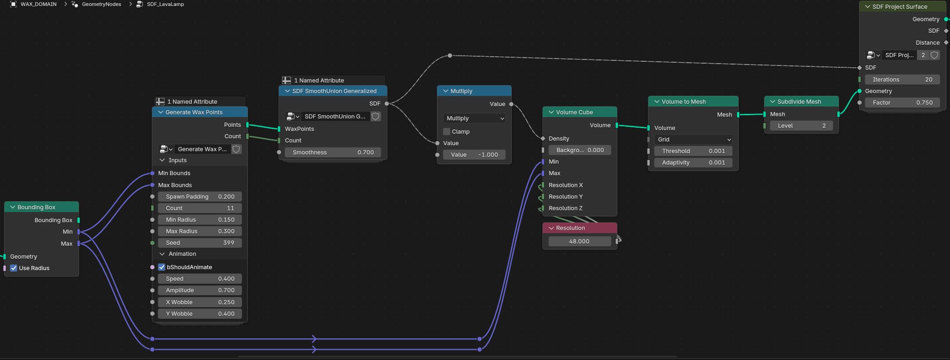The width and height of the screenshot is (950, 360).
Task: Click WAX_DOMAIN in the breadcrumb
Action: [x=39, y=4]
